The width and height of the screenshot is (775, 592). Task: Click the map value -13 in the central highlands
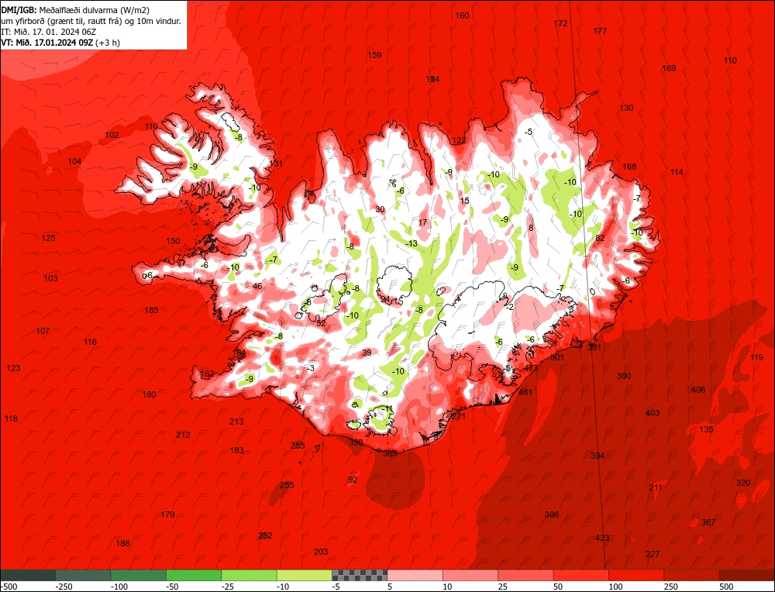pyautogui.click(x=412, y=243)
